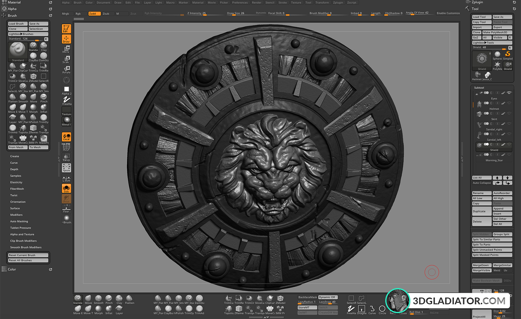This screenshot has width=521, height=319.
Task: Select the Layer brush in left palette
Action: 13,119
